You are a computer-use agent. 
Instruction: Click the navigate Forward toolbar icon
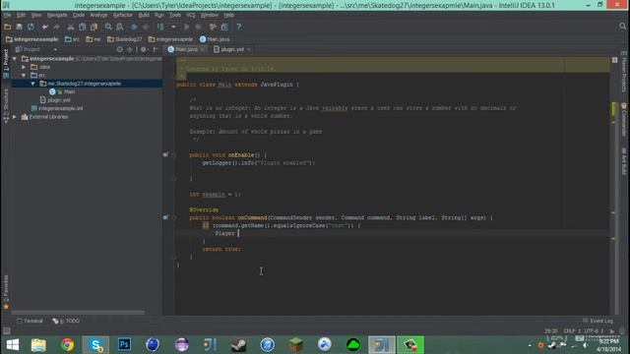tap(146, 27)
